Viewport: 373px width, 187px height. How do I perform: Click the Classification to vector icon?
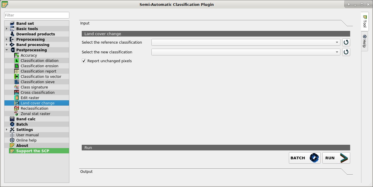[x=17, y=76]
